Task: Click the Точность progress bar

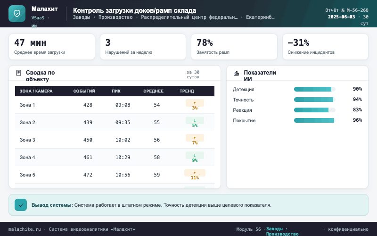Action: click(x=314, y=100)
